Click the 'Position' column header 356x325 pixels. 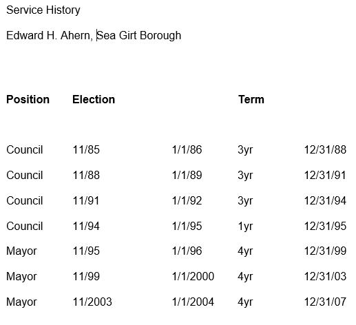pos(28,100)
